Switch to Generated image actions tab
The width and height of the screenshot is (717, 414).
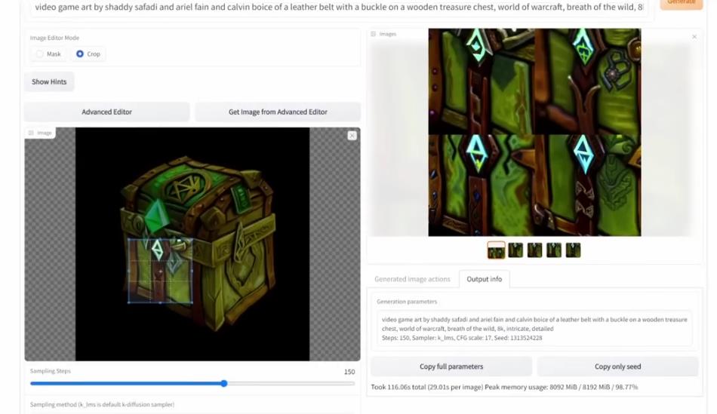point(412,279)
